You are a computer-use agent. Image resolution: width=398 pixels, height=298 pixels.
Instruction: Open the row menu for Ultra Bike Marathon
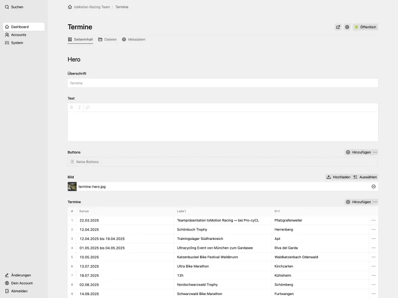pyautogui.click(x=374, y=266)
